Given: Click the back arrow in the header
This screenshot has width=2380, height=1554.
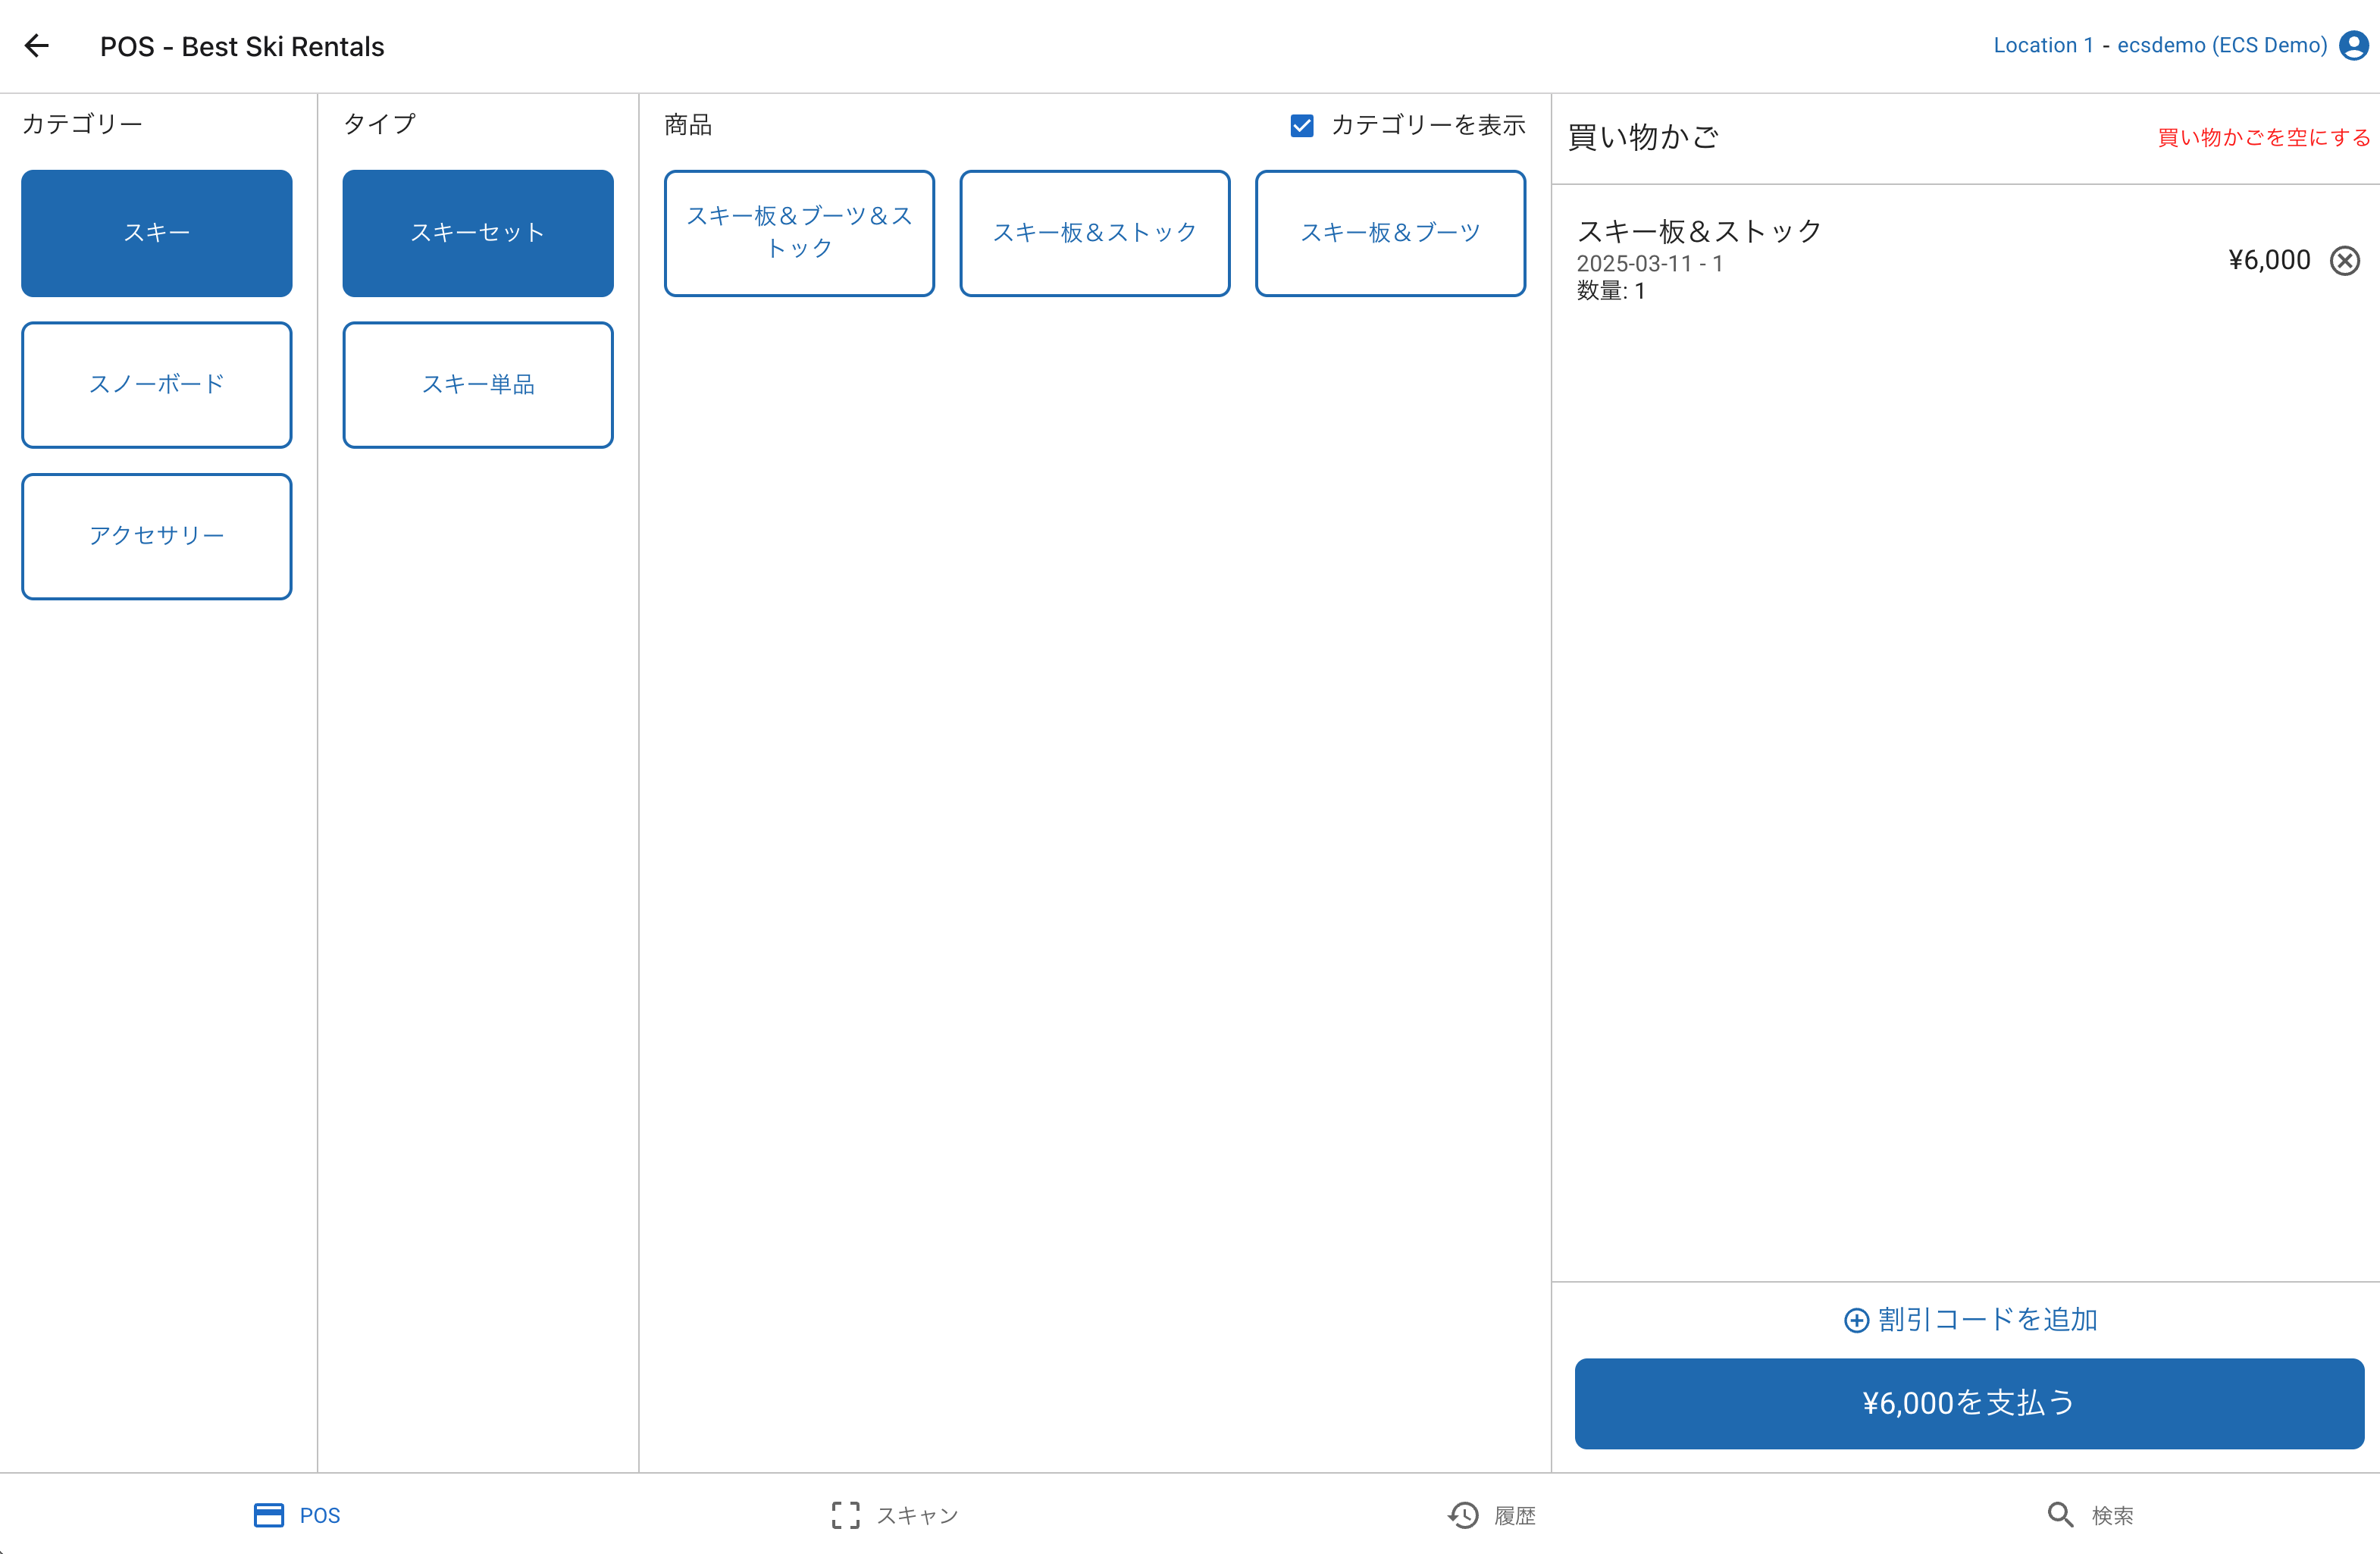Looking at the screenshot, I should (37, 45).
